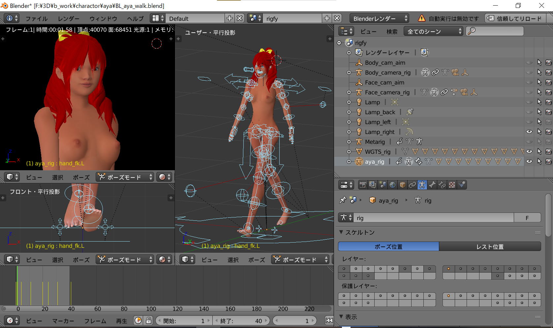Open the Texture checkerboard properties tab
This screenshot has width=553, height=328.
[452, 185]
